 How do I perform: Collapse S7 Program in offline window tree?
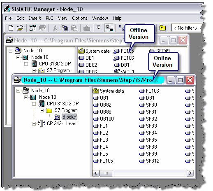(34, 70)
